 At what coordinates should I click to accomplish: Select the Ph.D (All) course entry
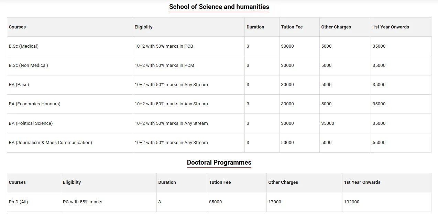(x=18, y=202)
